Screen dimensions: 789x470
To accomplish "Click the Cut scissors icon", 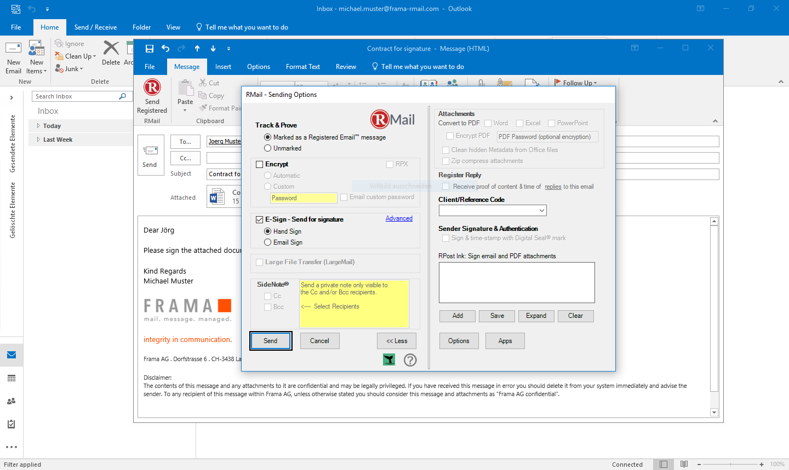I will pyautogui.click(x=203, y=83).
